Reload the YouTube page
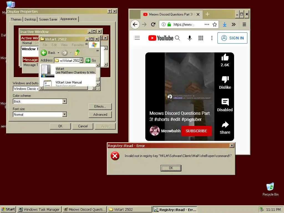The width and height of the screenshot is (284, 213). (153, 24)
